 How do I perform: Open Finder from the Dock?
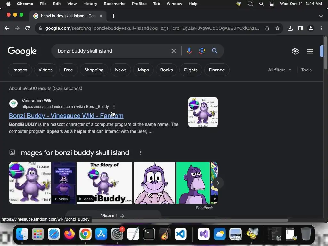coord(22,234)
